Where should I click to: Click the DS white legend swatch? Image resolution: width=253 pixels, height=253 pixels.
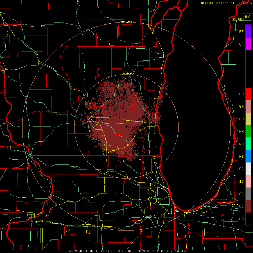click(x=248, y=169)
